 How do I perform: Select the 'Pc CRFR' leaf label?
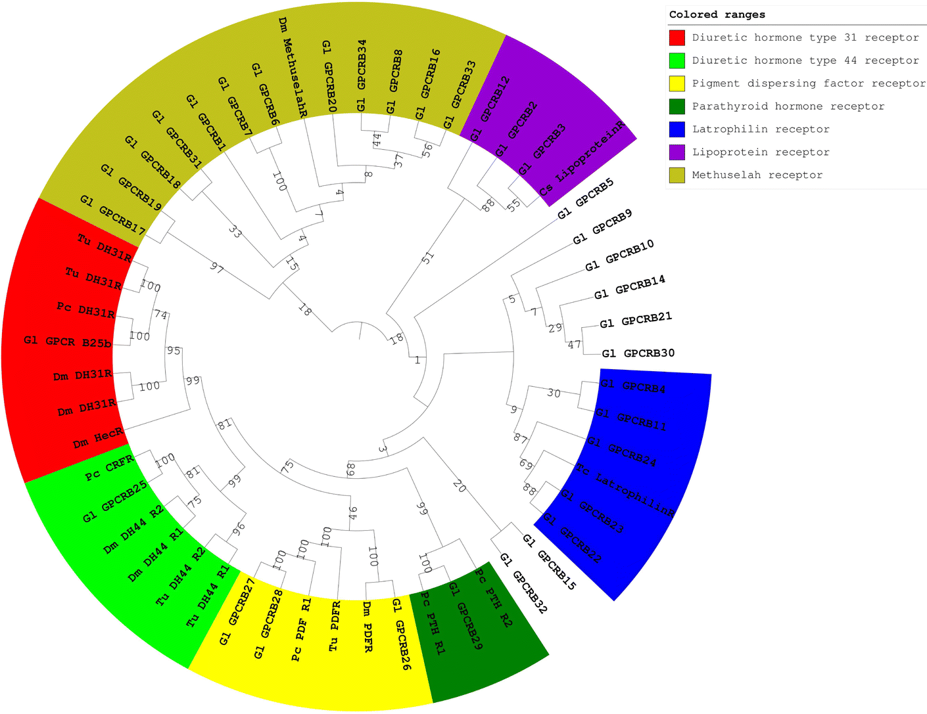click(x=110, y=467)
